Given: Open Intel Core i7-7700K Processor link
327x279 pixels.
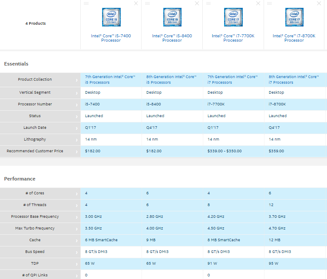Looking at the screenshot, I should [233, 38].
